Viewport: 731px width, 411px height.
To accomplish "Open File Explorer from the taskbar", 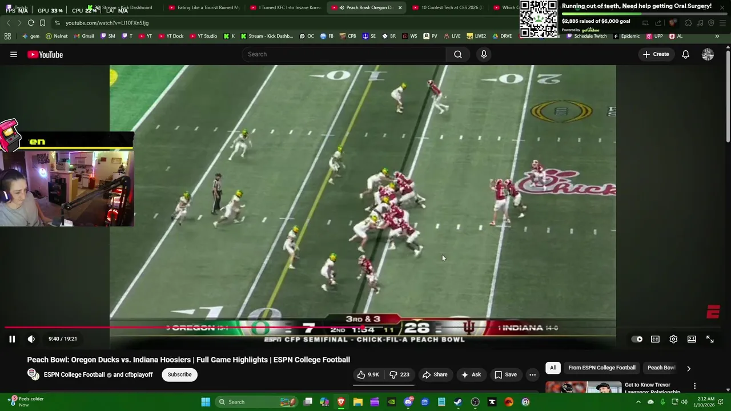I will pyautogui.click(x=358, y=402).
